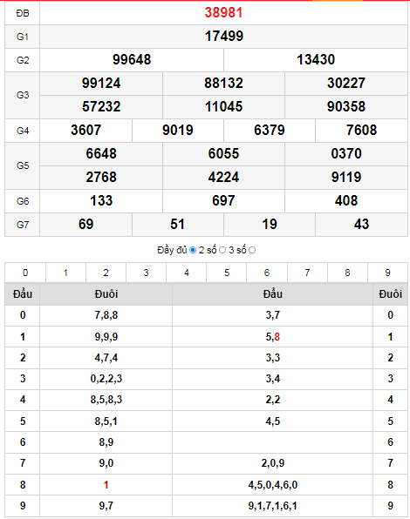Click digit filter tab 5
The image size is (410, 519).
click(227, 273)
